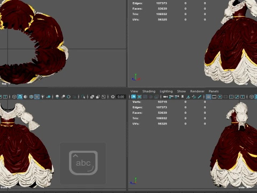Image resolution: width=257 pixels, height=193 pixels.
Task: Open the Lighting menu
Action: [x=166, y=91]
